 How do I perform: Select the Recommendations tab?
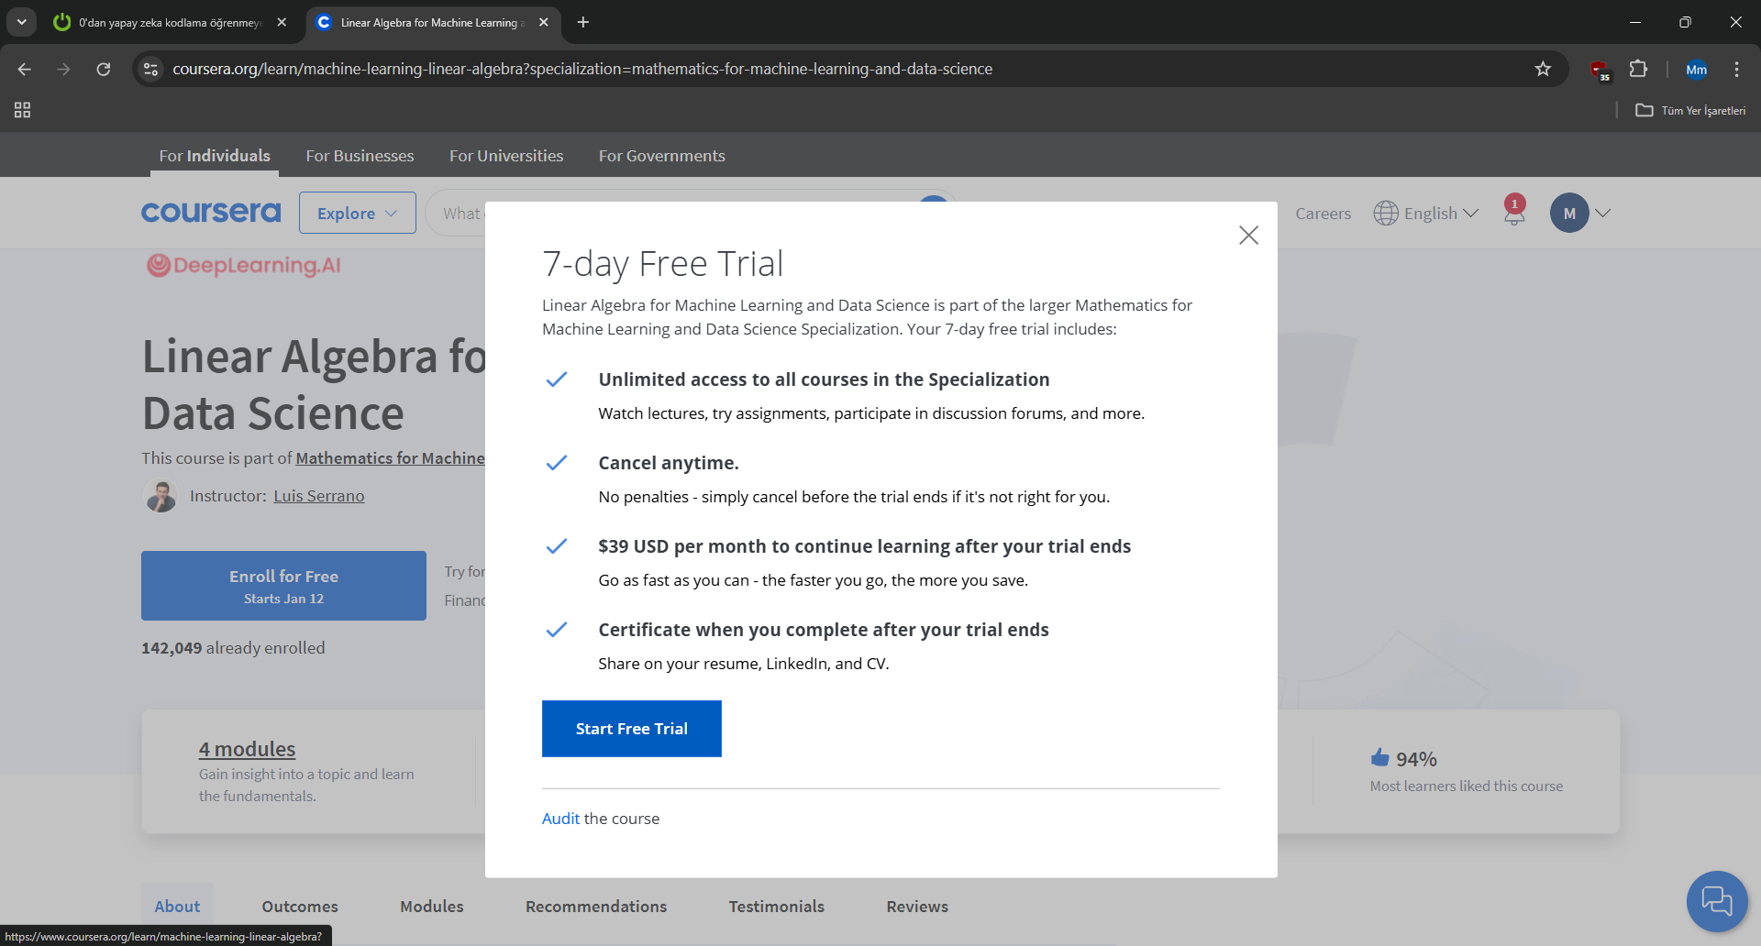point(596,907)
